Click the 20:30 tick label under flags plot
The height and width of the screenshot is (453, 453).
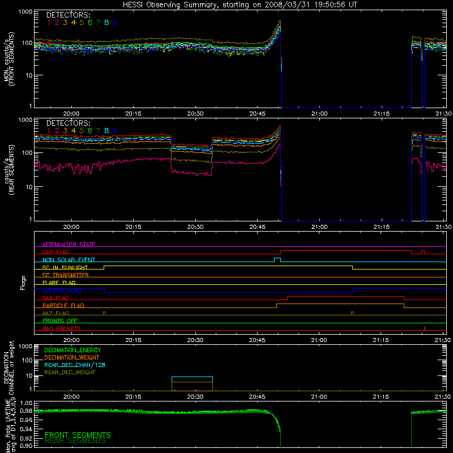point(195,340)
